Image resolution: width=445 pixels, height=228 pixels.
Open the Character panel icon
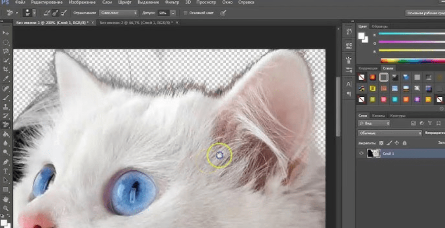click(349, 84)
